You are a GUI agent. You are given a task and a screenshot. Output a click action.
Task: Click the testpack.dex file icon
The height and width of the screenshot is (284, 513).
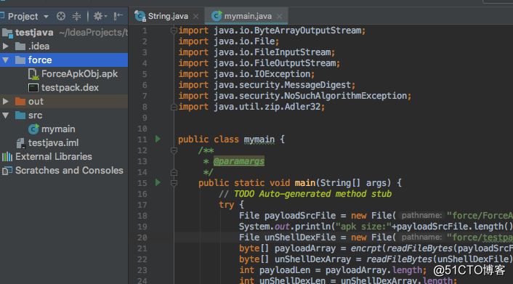point(33,88)
